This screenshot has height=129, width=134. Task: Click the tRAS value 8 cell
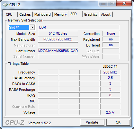point(110,95)
